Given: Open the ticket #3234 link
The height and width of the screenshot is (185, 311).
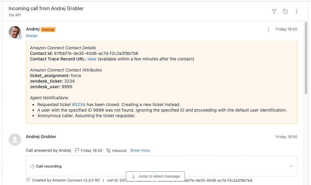Looking at the screenshot, I should tap(78, 105).
